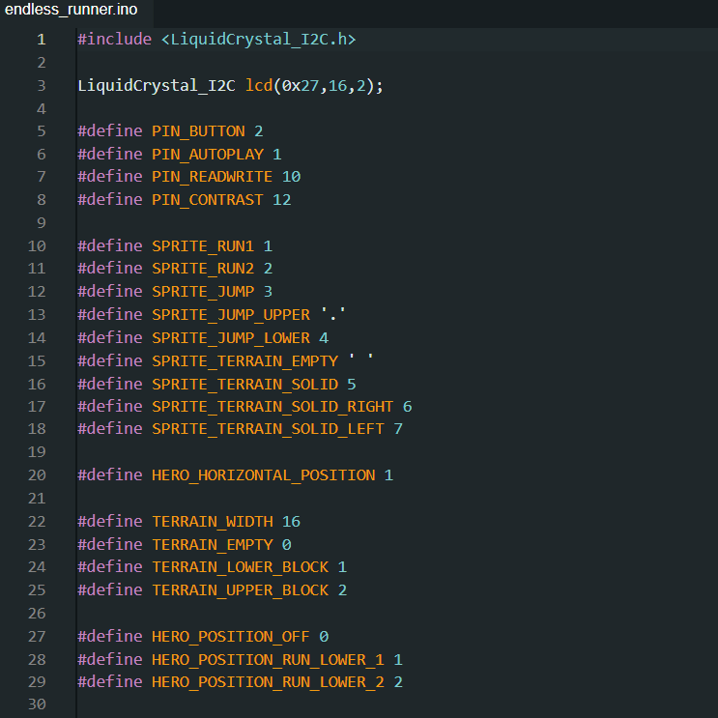718x718 pixels.
Task: Click the SPRITE_TERRAIN_EMPTY macro name
Action: click(x=244, y=361)
